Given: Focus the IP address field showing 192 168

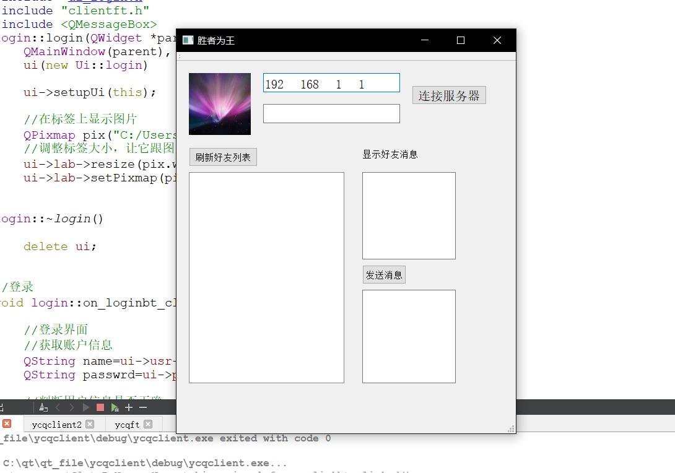Looking at the screenshot, I should [x=331, y=82].
